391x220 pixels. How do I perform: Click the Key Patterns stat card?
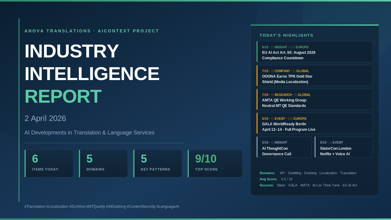pyautogui.click(x=158, y=163)
